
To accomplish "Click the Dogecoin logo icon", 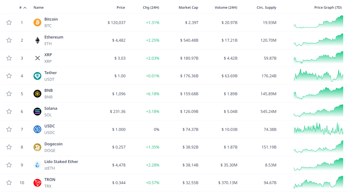I will point(37,147).
